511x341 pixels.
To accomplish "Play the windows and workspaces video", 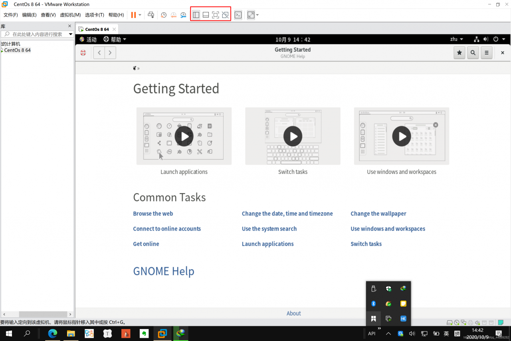I will click(402, 136).
